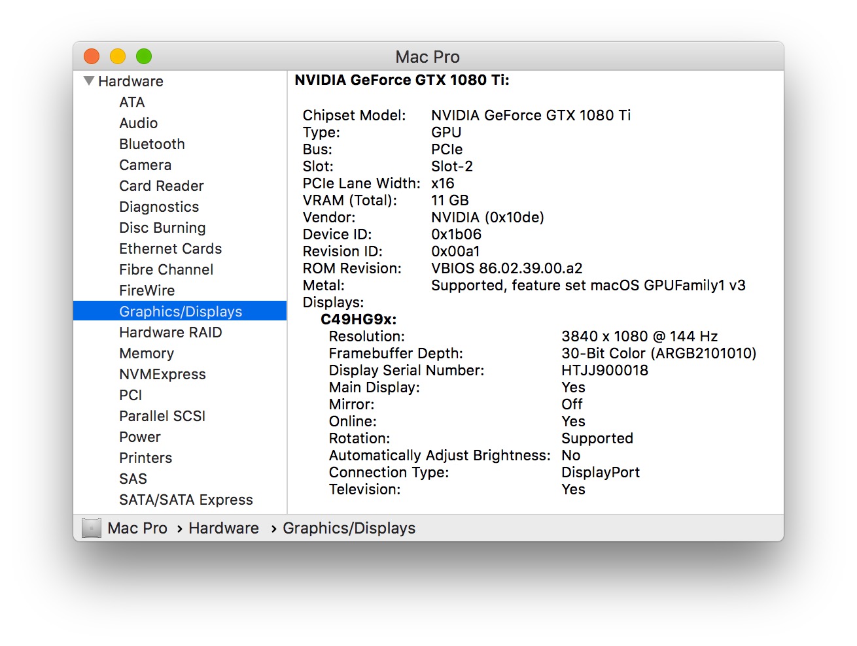Click the NVIDIA GeForce GTX 1080 Ti heading
The height and width of the screenshot is (646, 857).
[x=402, y=80]
